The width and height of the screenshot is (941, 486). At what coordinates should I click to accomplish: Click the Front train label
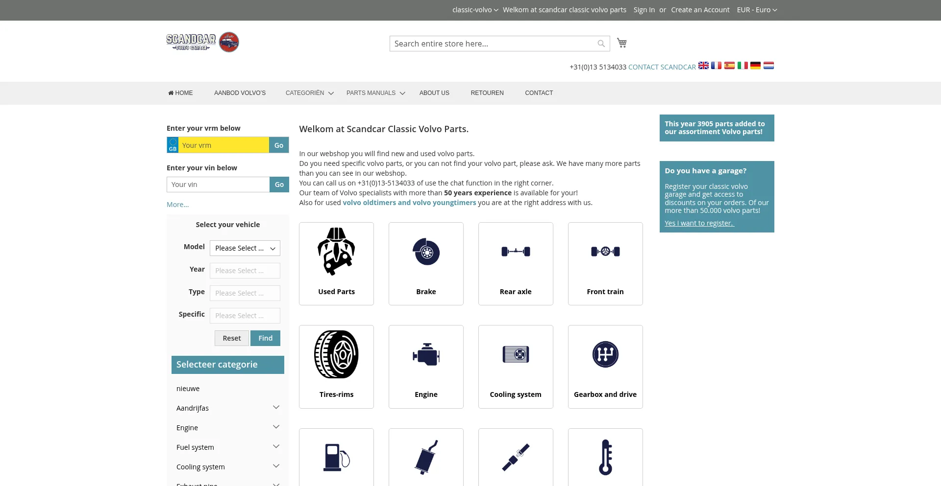click(x=605, y=292)
